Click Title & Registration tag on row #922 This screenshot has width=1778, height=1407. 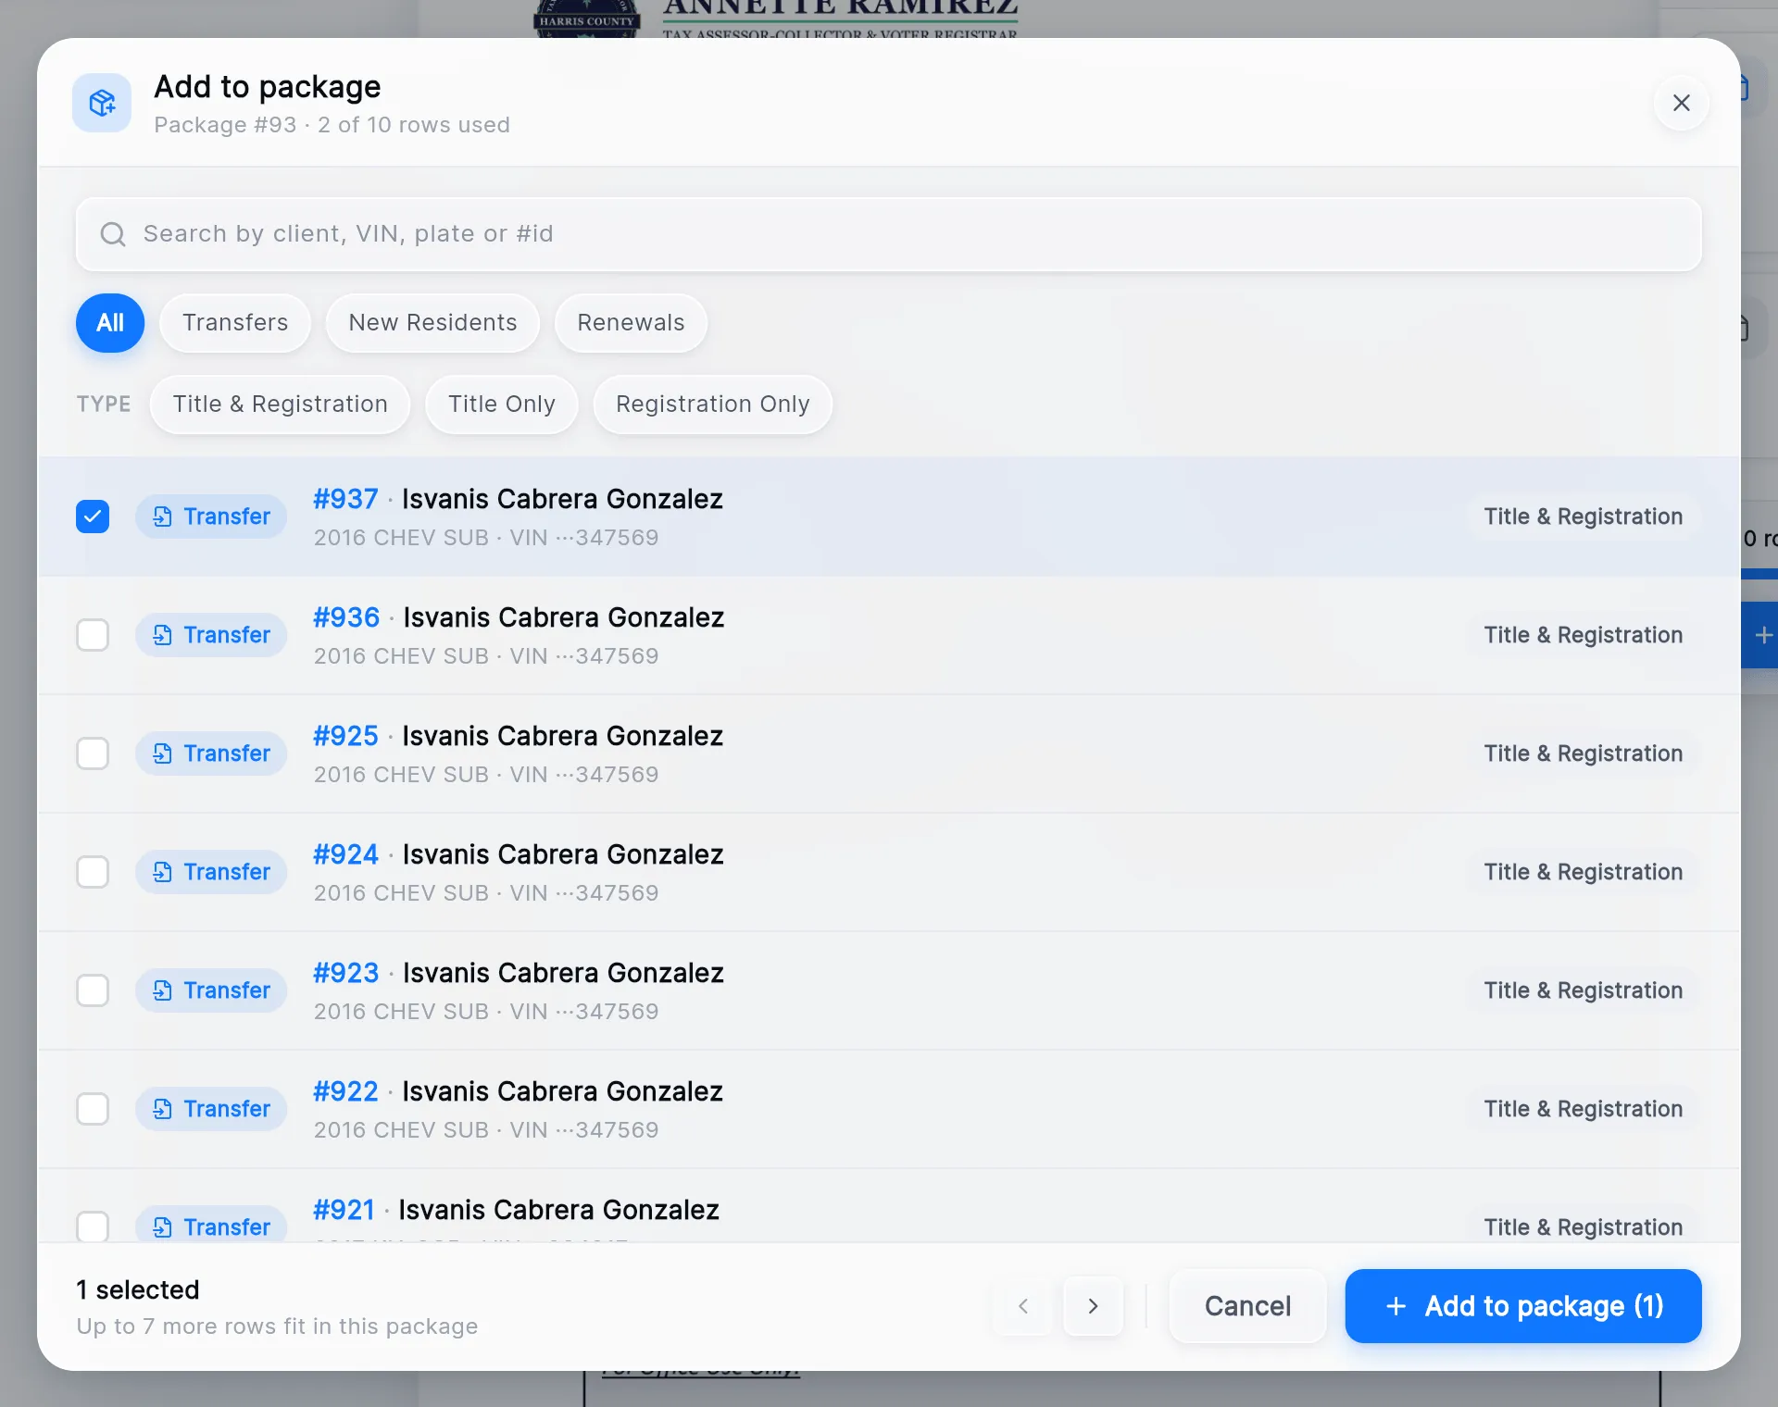click(x=1584, y=1109)
